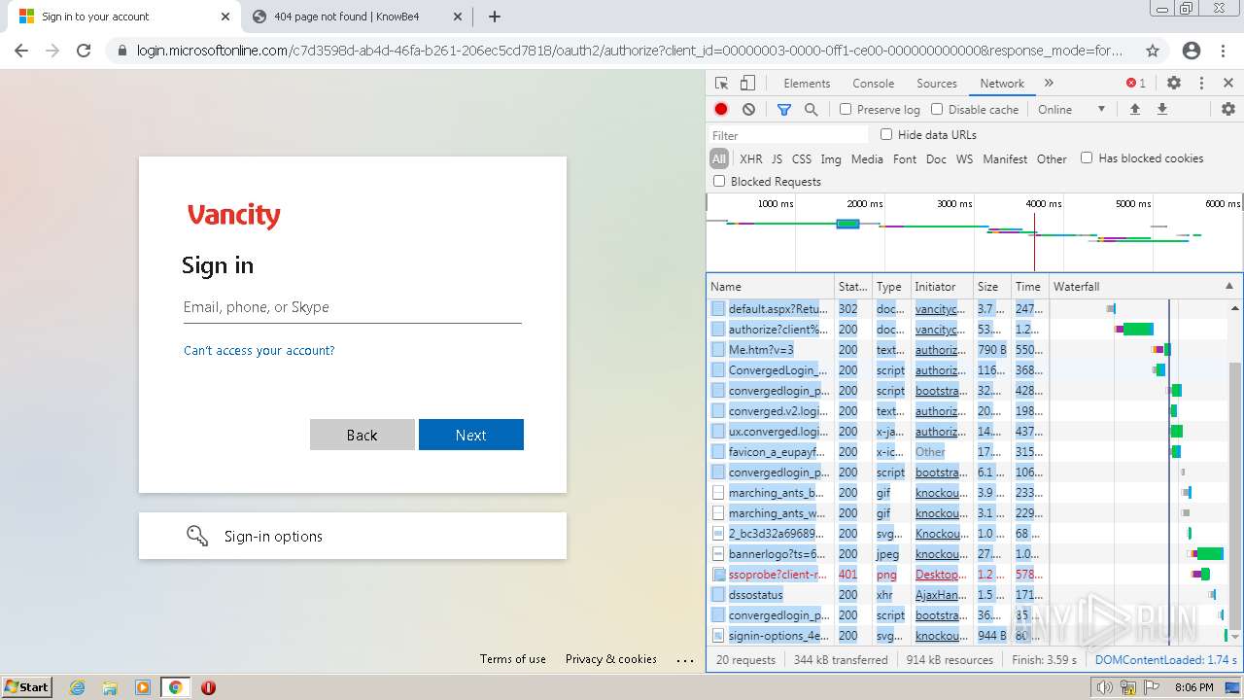1244x700 pixels.
Task: Click the Next button
Action: [x=471, y=435]
